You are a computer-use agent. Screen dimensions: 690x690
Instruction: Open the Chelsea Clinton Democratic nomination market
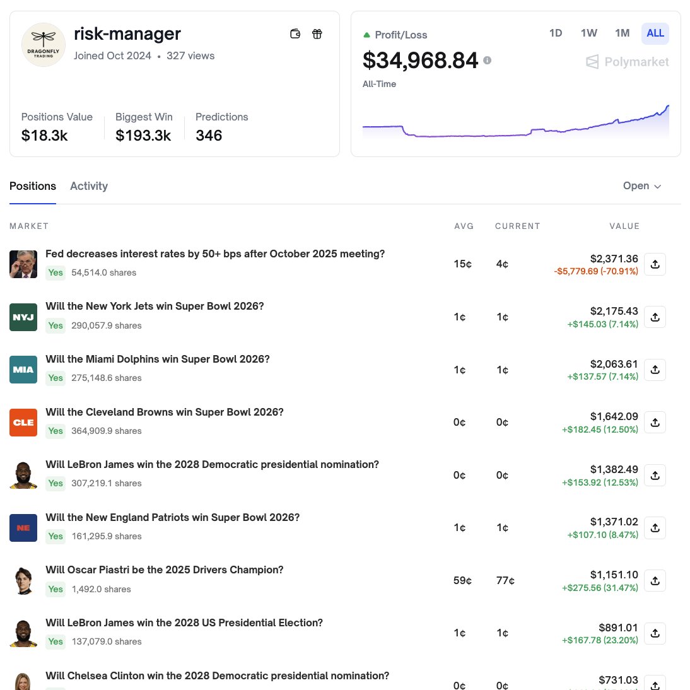218,676
